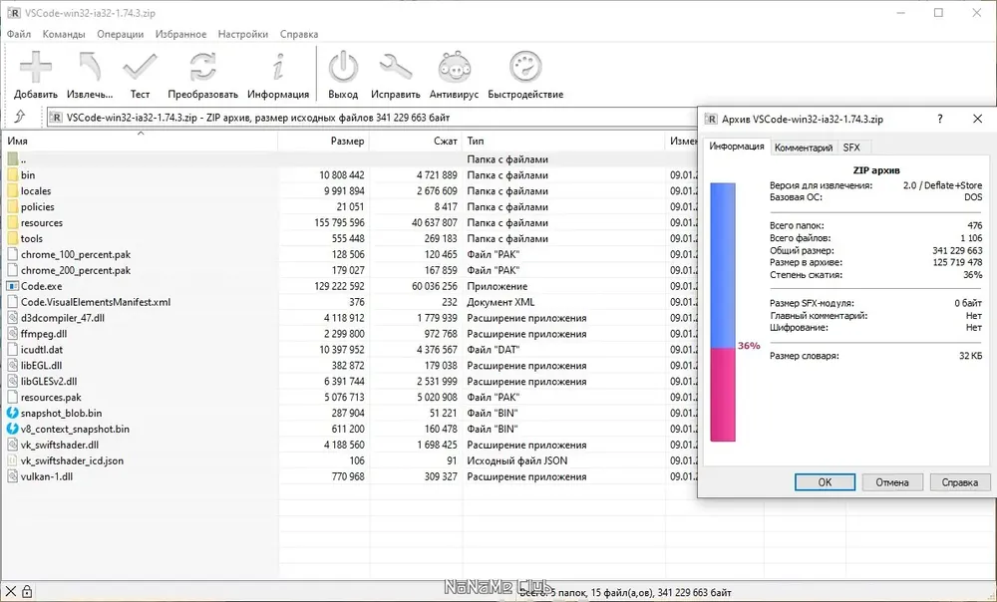Click the Справка button in dialog
The image size is (997, 602).
959,482
